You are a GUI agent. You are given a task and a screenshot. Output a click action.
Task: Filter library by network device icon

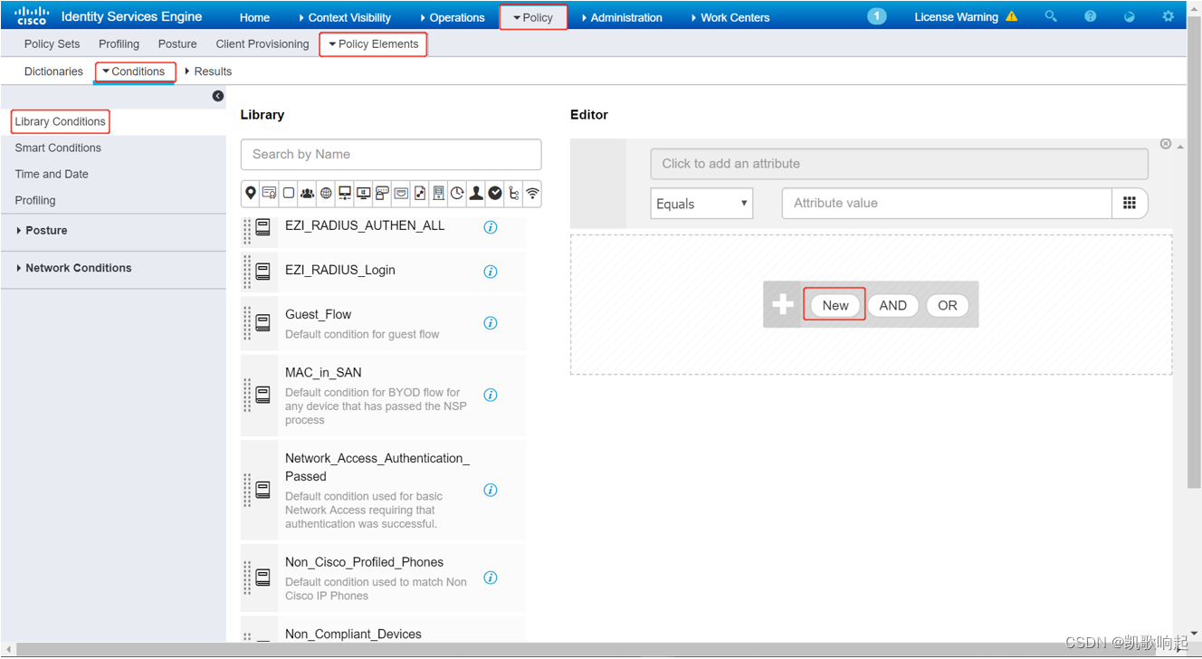pyautogui.click(x=345, y=193)
